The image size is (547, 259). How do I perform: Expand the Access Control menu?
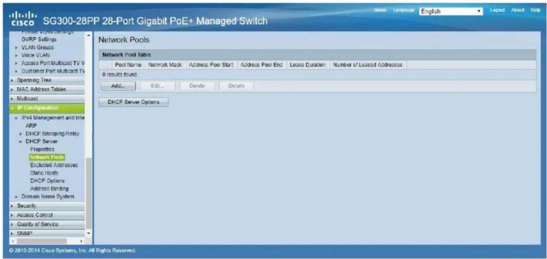pyautogui.click(x=48, y=215)
